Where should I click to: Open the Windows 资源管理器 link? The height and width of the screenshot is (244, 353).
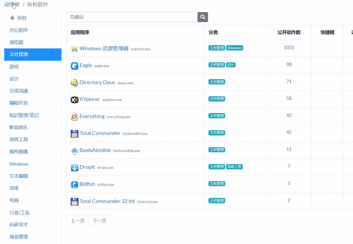click(104, 49)
